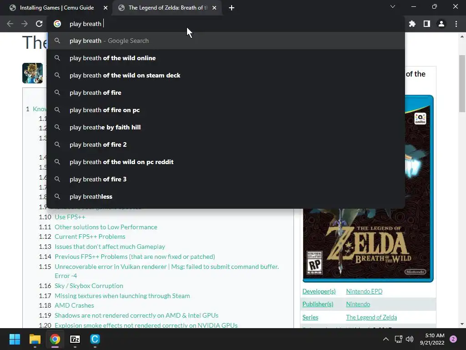
Task: Open the notification badge showing 2
Action: pyautogui.click(x=453, y=339)
